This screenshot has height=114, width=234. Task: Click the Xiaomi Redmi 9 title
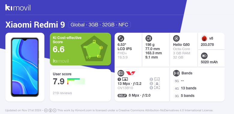pos(35,25)
